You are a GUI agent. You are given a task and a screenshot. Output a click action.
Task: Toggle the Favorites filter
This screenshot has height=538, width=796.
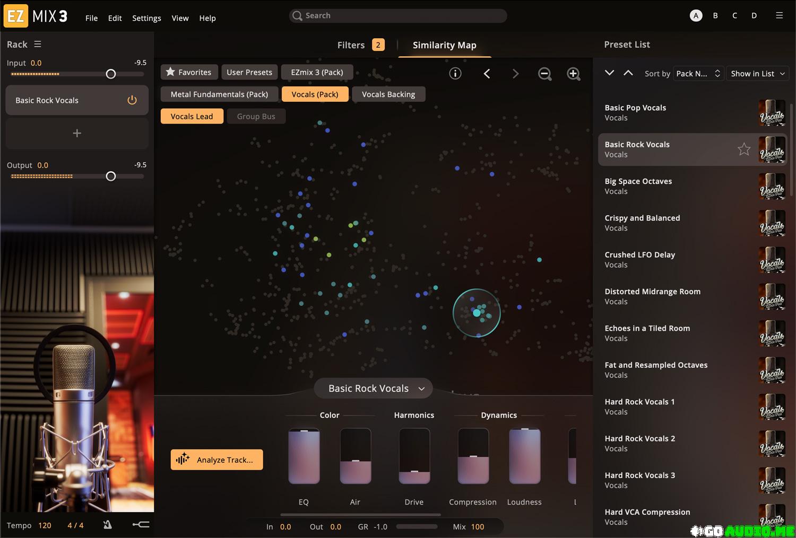pos(189,72)
